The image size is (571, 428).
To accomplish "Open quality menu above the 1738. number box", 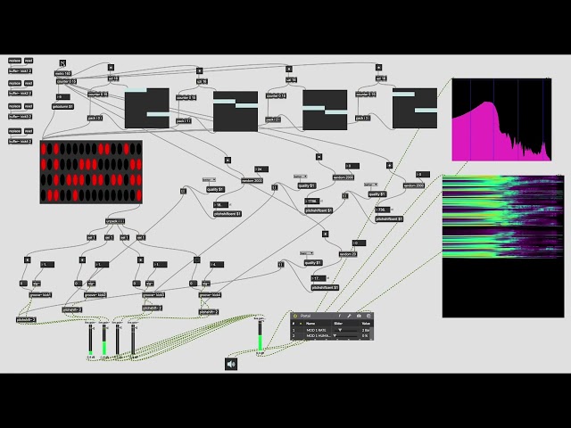I will tap(301, 177).
